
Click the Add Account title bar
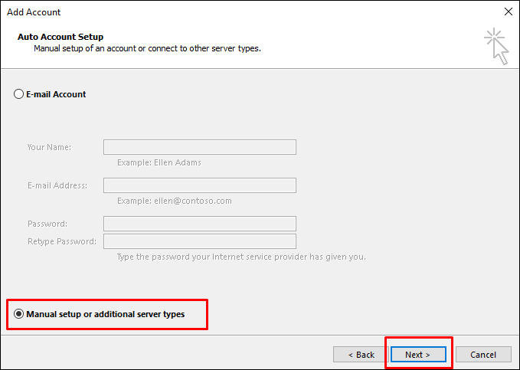point(230,12)
